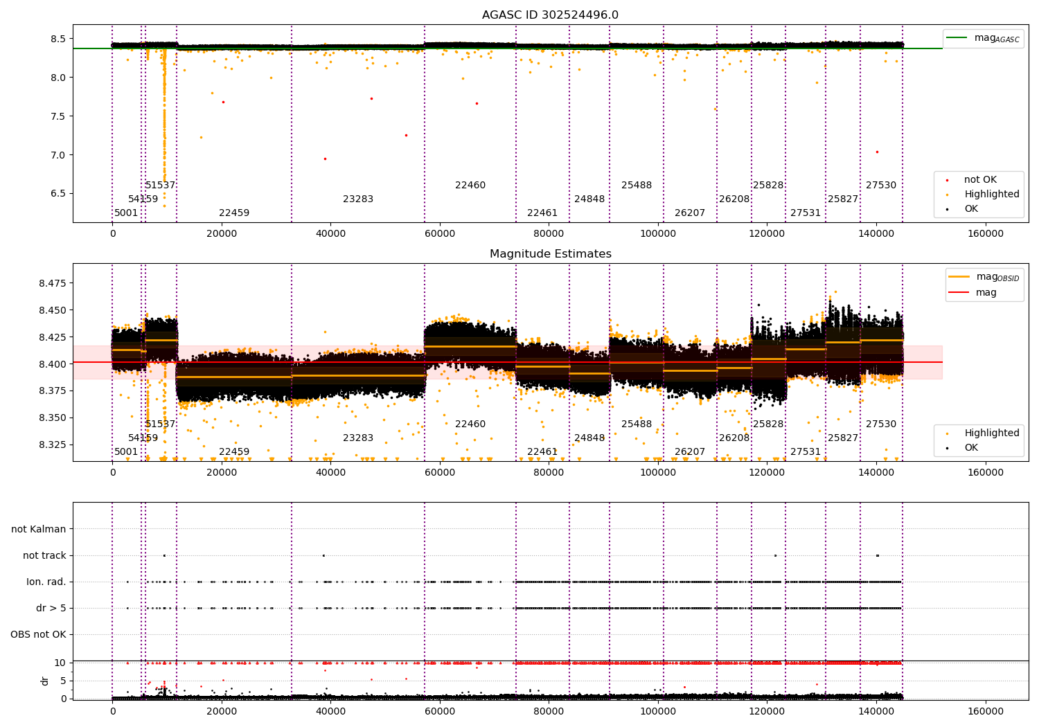Click obsid label 22460 in Magnitude Estimates panel
Screen dimensions: 1039x727
[470, 424]
